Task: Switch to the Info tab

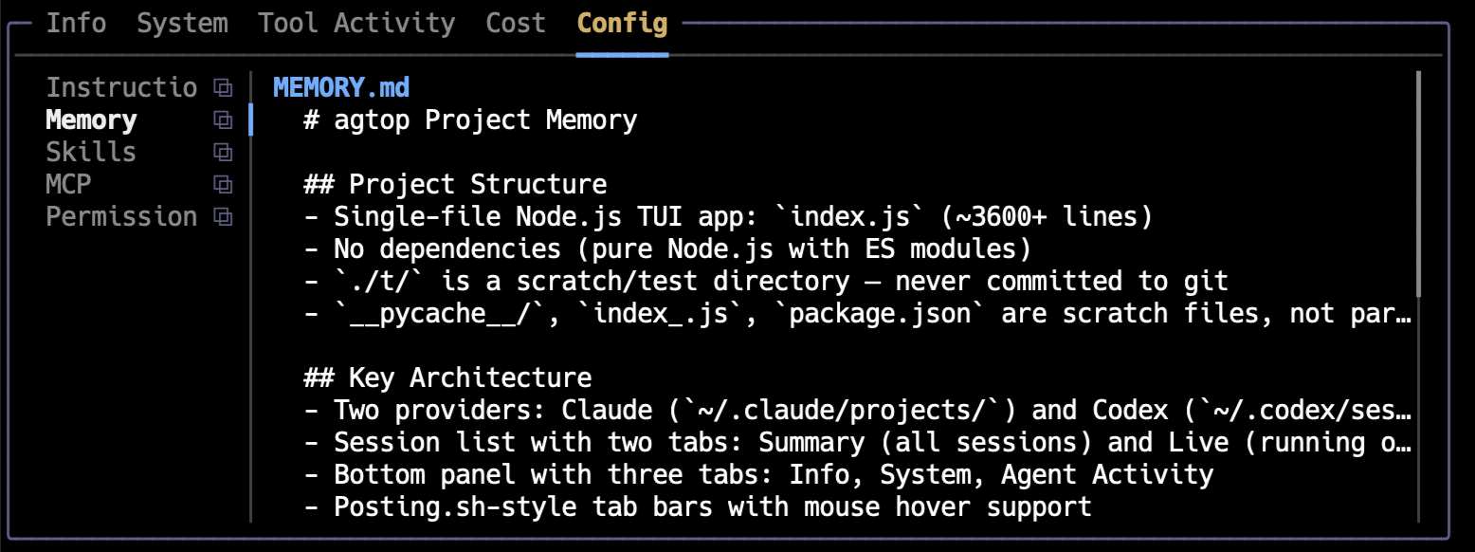Action: 76,23
